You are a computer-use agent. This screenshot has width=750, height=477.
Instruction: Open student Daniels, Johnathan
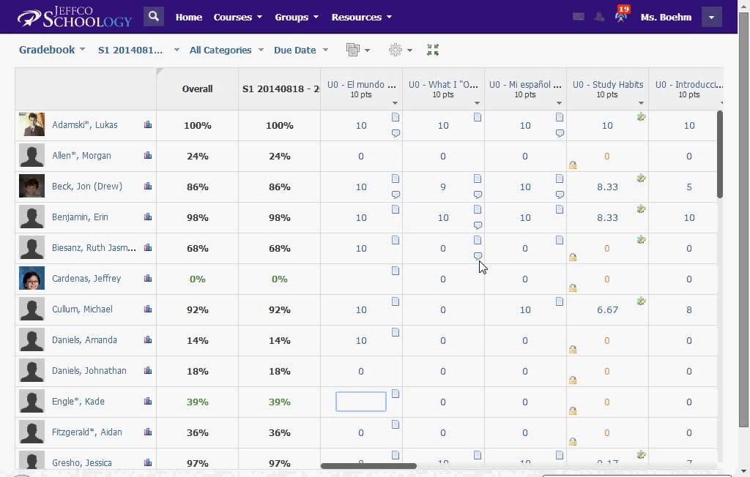[89, 371]
